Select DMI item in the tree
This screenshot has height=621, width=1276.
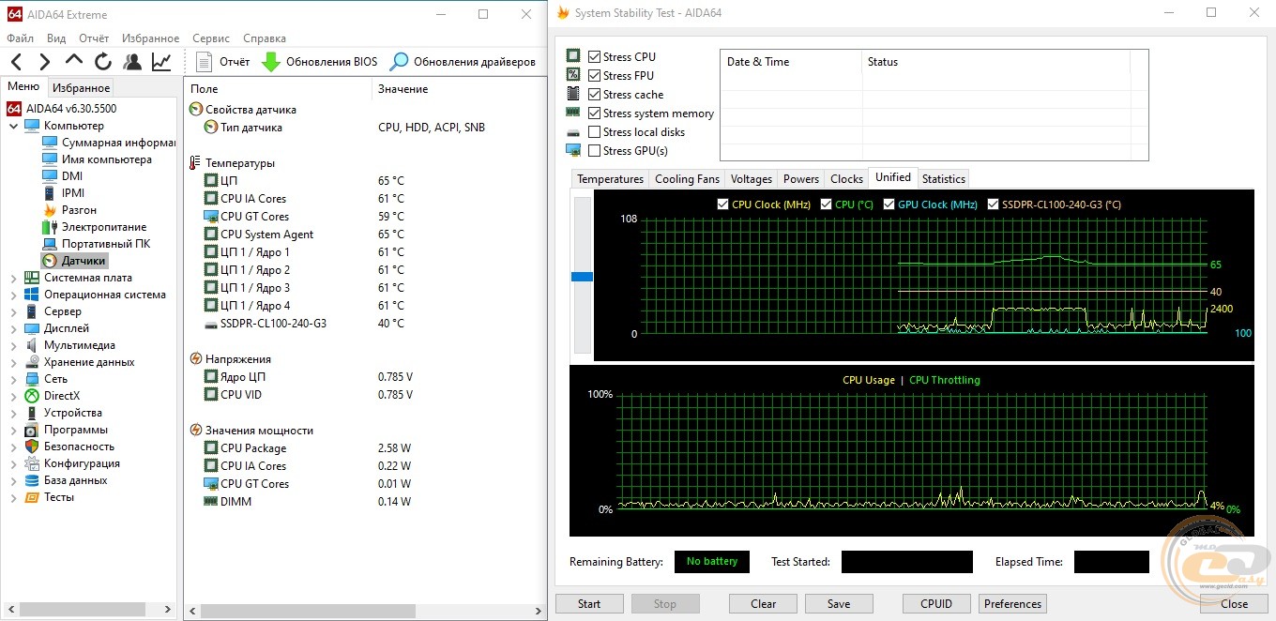click(x=62, y=176)
